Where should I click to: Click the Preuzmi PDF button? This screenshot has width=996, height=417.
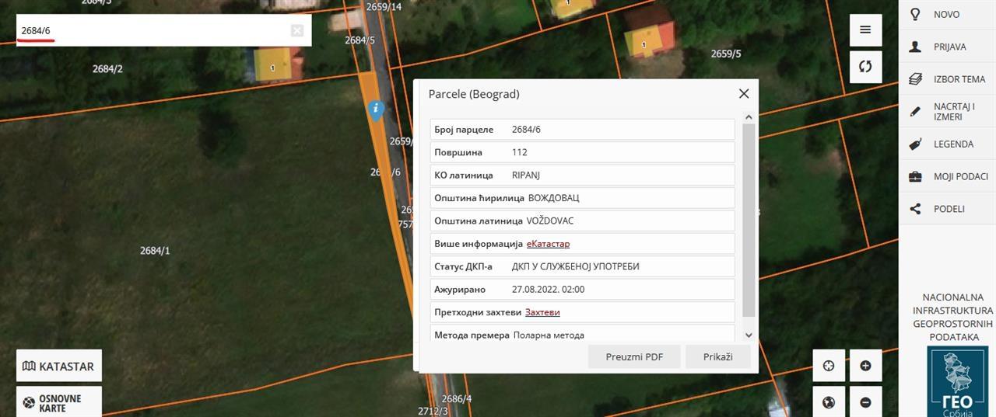(634, 356)
